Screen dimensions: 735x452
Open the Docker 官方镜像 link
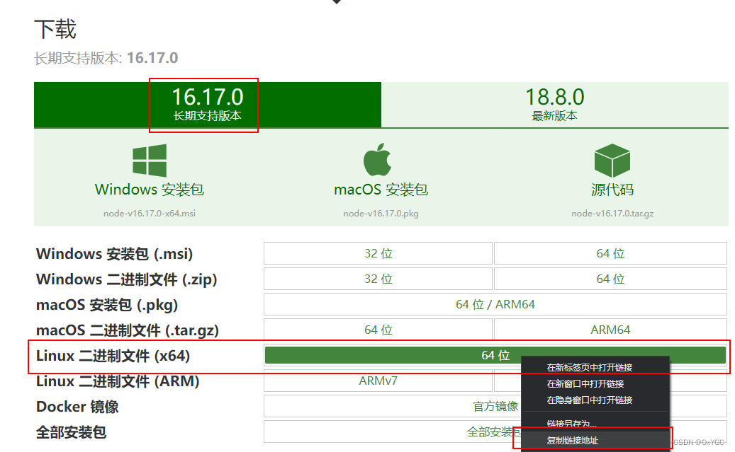pyautogui.click(x=495, y=406)
